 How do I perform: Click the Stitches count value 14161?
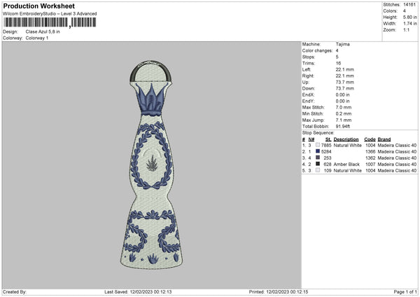click(x=409, y=5)
